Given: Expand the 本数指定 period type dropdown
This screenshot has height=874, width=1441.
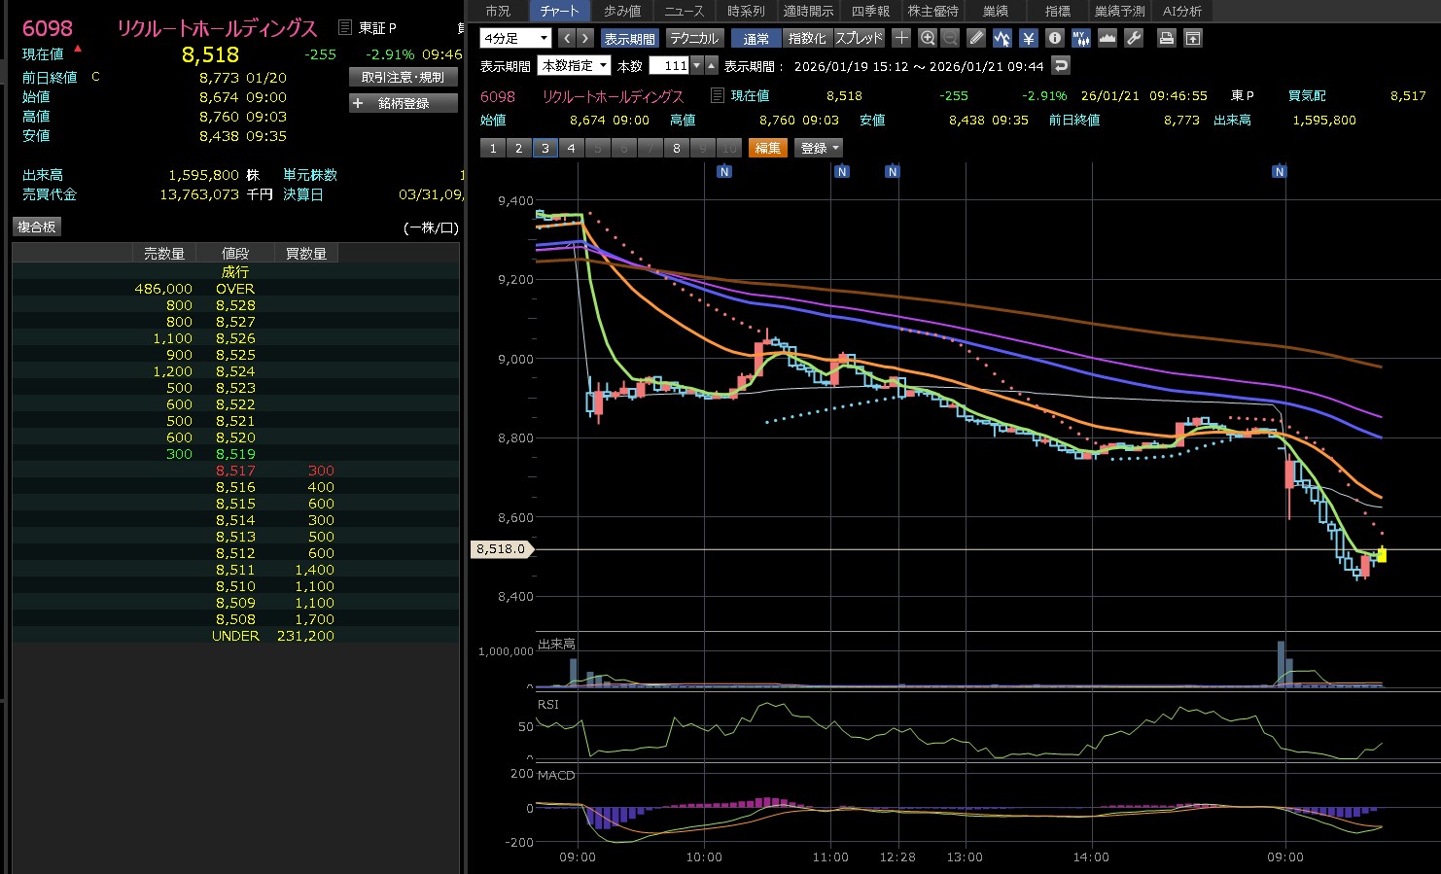Looking at the screenshot, I should coord(575,66).
